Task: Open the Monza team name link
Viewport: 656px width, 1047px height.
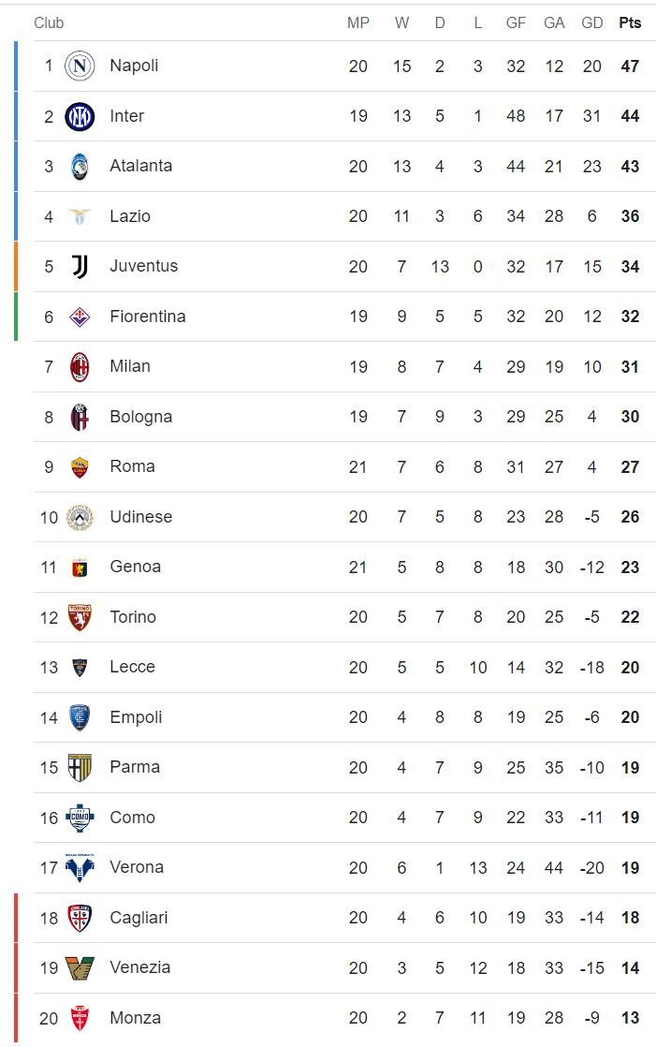Action: coord(135,1018)
